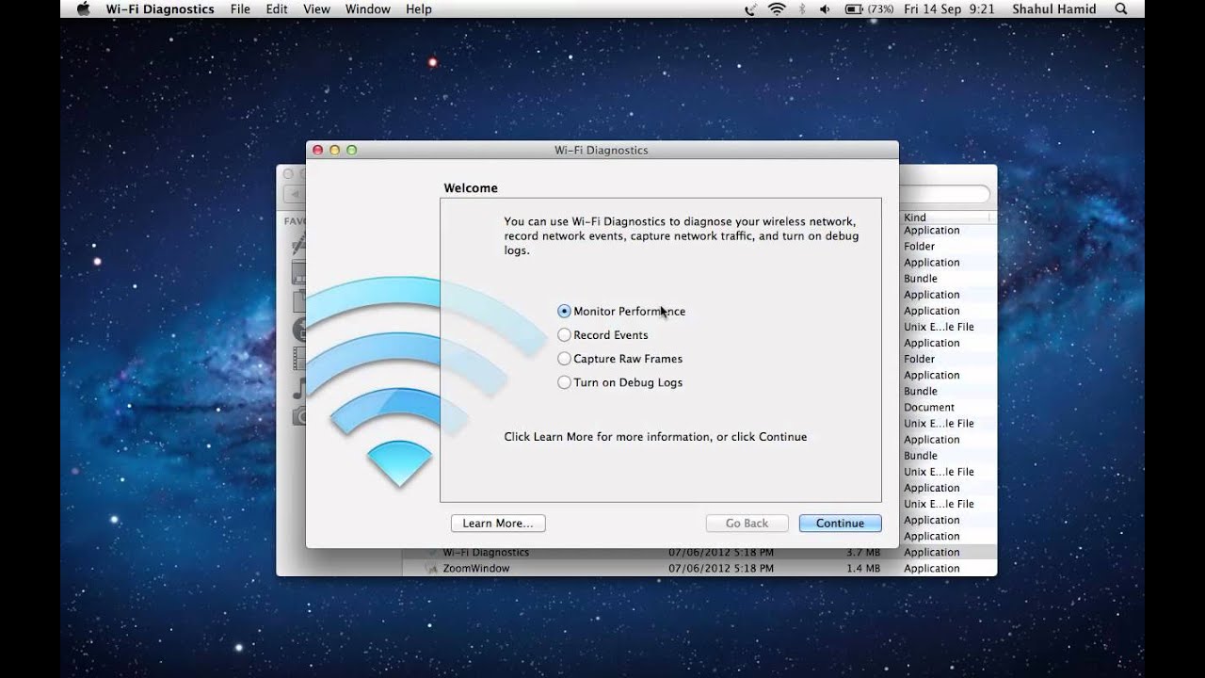Open the Wi-Fi Diagnostics app menu
This screenshot has height=678, width=1205.
coord(160,9)
